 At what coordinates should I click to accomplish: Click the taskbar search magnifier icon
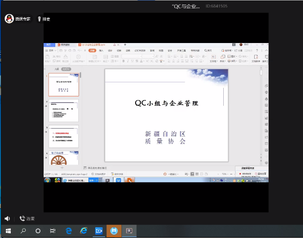[x=23, y=231]
